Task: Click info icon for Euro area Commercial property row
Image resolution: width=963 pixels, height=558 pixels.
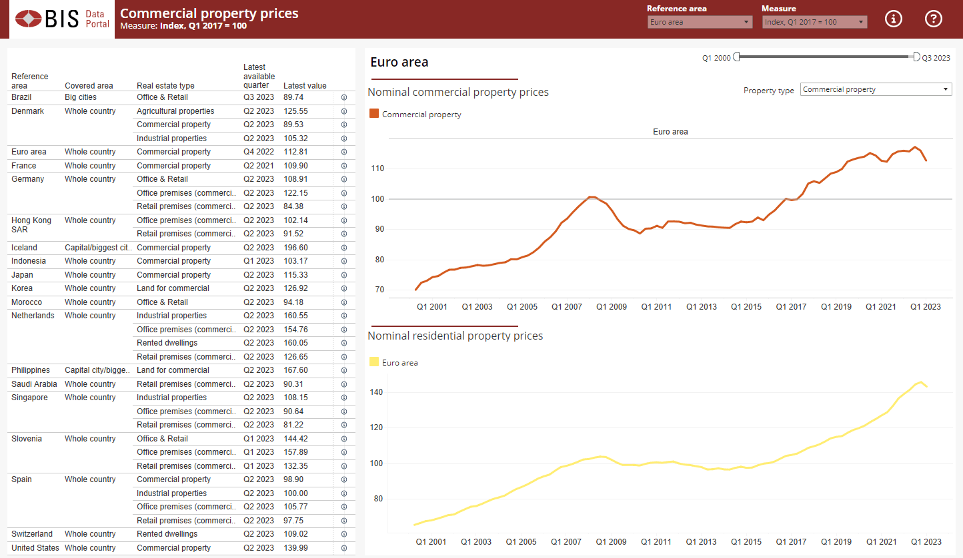Action: point(344,152)
